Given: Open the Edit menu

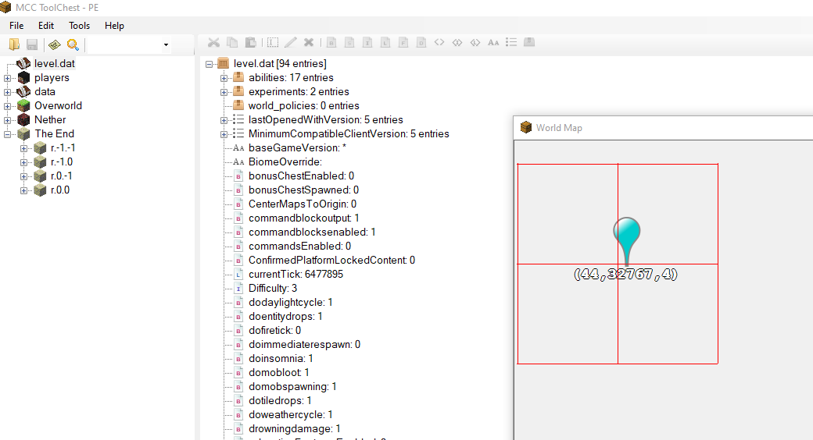Looking at the screenshot, I should (x=46, y=26).
